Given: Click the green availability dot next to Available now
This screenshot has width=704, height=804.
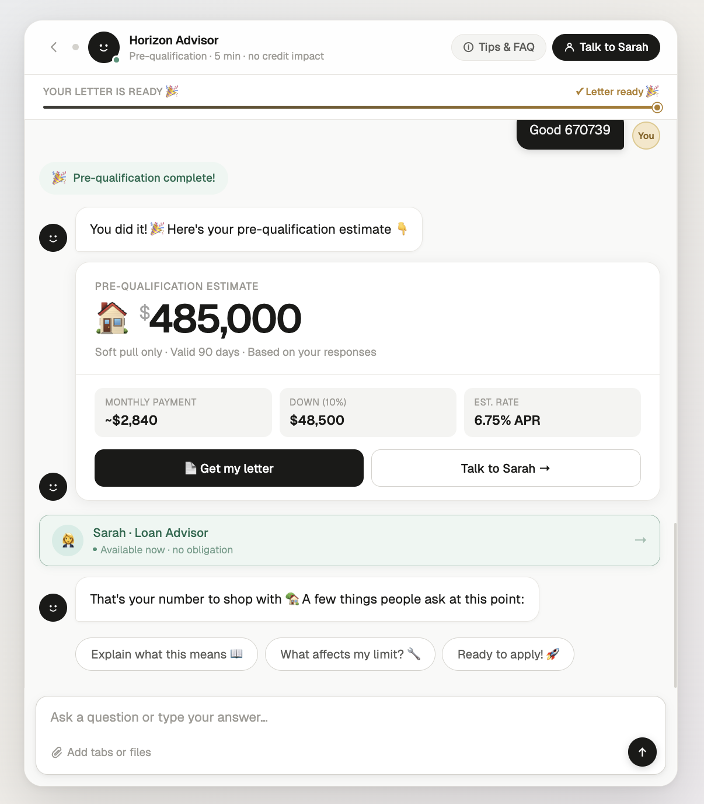Looking at the screenshot, I should pyautogui.click(x=95, y=549).
